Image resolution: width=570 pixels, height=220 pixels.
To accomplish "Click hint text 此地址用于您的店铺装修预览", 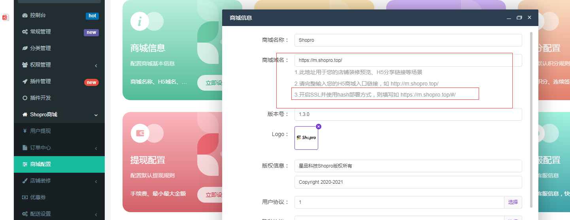I will click(x=359, y=73).
